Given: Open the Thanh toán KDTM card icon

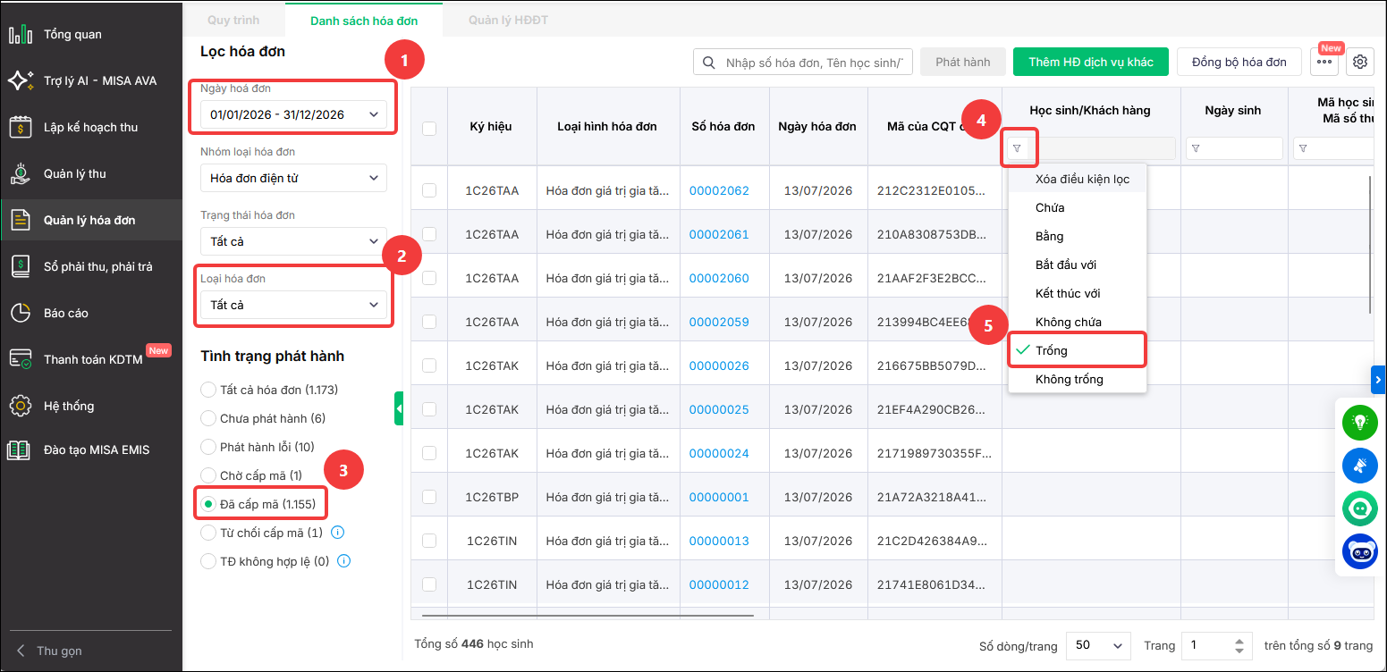Looking at the screenshot, I should [20, 360].
